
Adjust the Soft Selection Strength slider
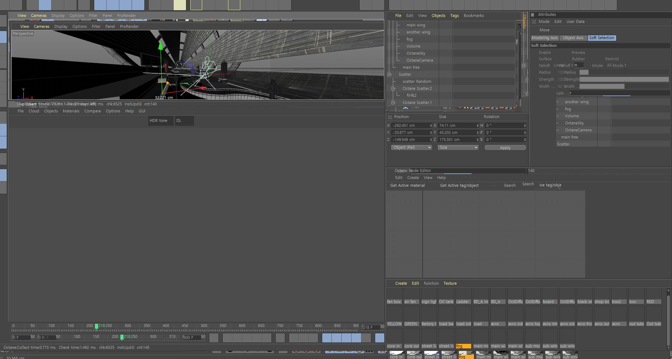coord(624,79)
